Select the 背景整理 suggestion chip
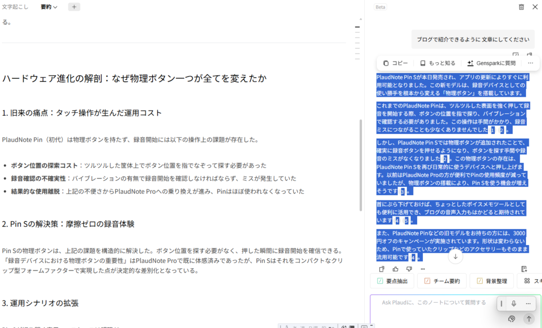The width and height of the screenshot is (542, 328). (x=491, y=281)
